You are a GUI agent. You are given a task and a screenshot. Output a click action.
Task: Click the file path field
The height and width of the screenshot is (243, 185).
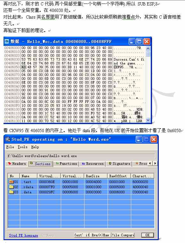click(x=81, y=156)
